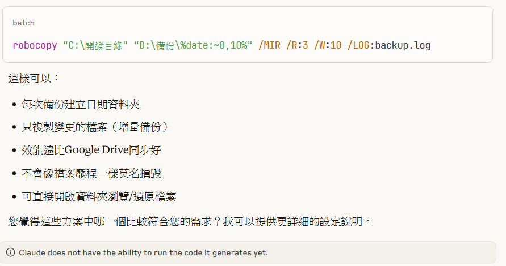Click the info icon in the notice banner
The width and height of the screenshot is (506, 266).
pos(11,252)
